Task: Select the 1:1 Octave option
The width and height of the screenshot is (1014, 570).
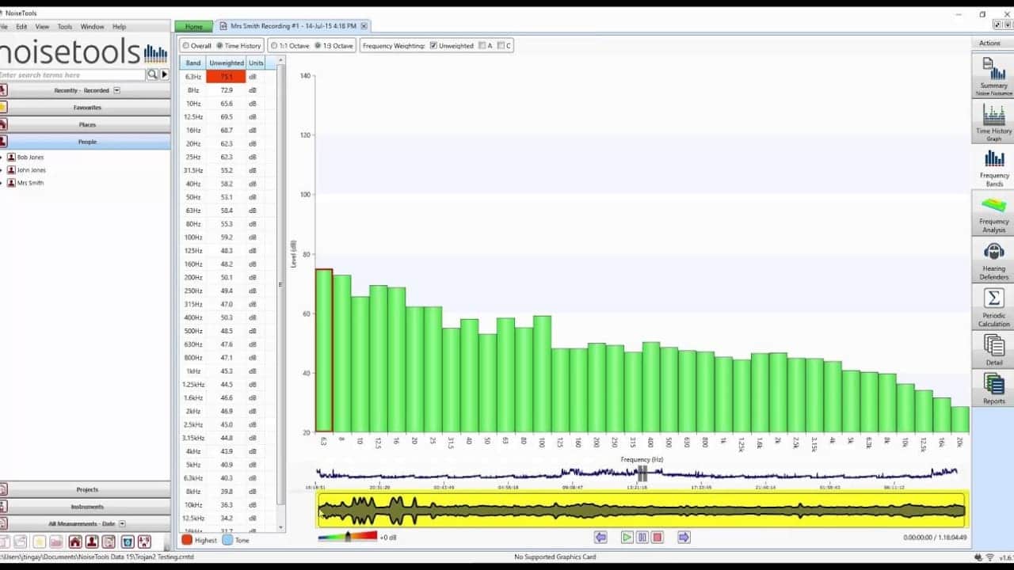Action: pyautogui.click(x=274, y=46)
